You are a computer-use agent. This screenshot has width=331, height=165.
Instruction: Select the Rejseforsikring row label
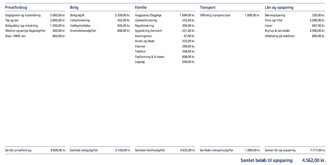tap(144, 26)
